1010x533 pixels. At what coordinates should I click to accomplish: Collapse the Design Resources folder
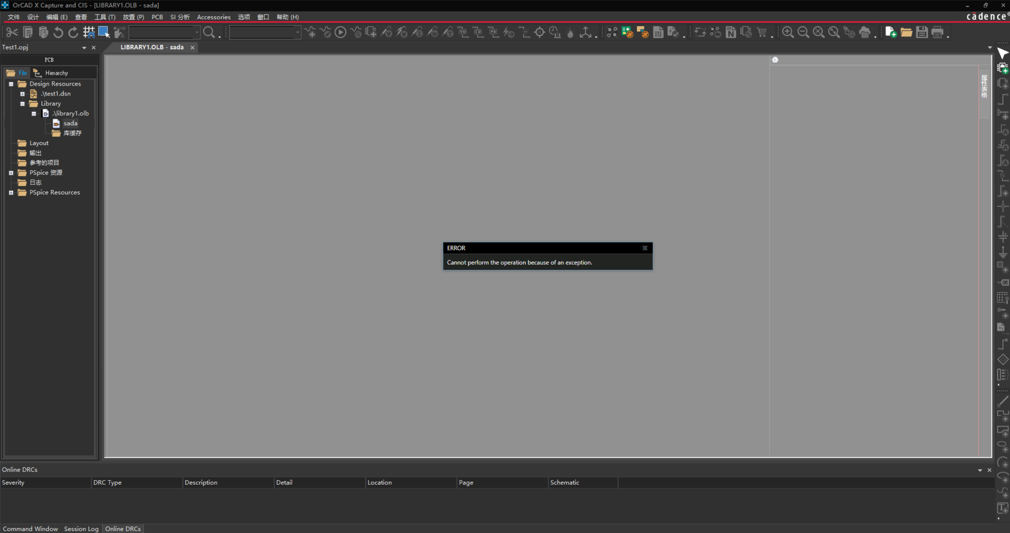(x=11, y=84)
